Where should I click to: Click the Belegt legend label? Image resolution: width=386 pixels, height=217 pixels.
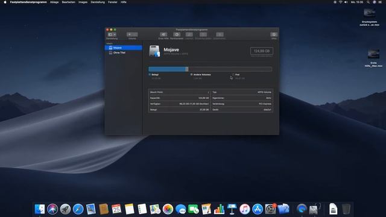pos(155,75)
